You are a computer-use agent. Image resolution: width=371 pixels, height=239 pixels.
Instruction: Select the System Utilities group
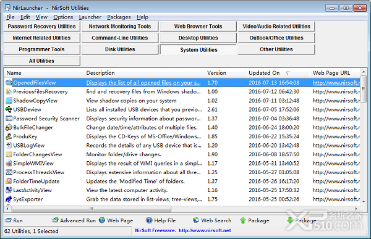click(198, 49)
